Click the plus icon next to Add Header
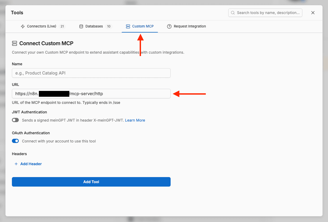Image resolution: width=328 pixels, height=222 pixels. tap(16, 164)
